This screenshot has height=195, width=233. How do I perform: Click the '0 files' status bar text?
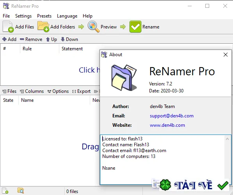pos(72,191)
